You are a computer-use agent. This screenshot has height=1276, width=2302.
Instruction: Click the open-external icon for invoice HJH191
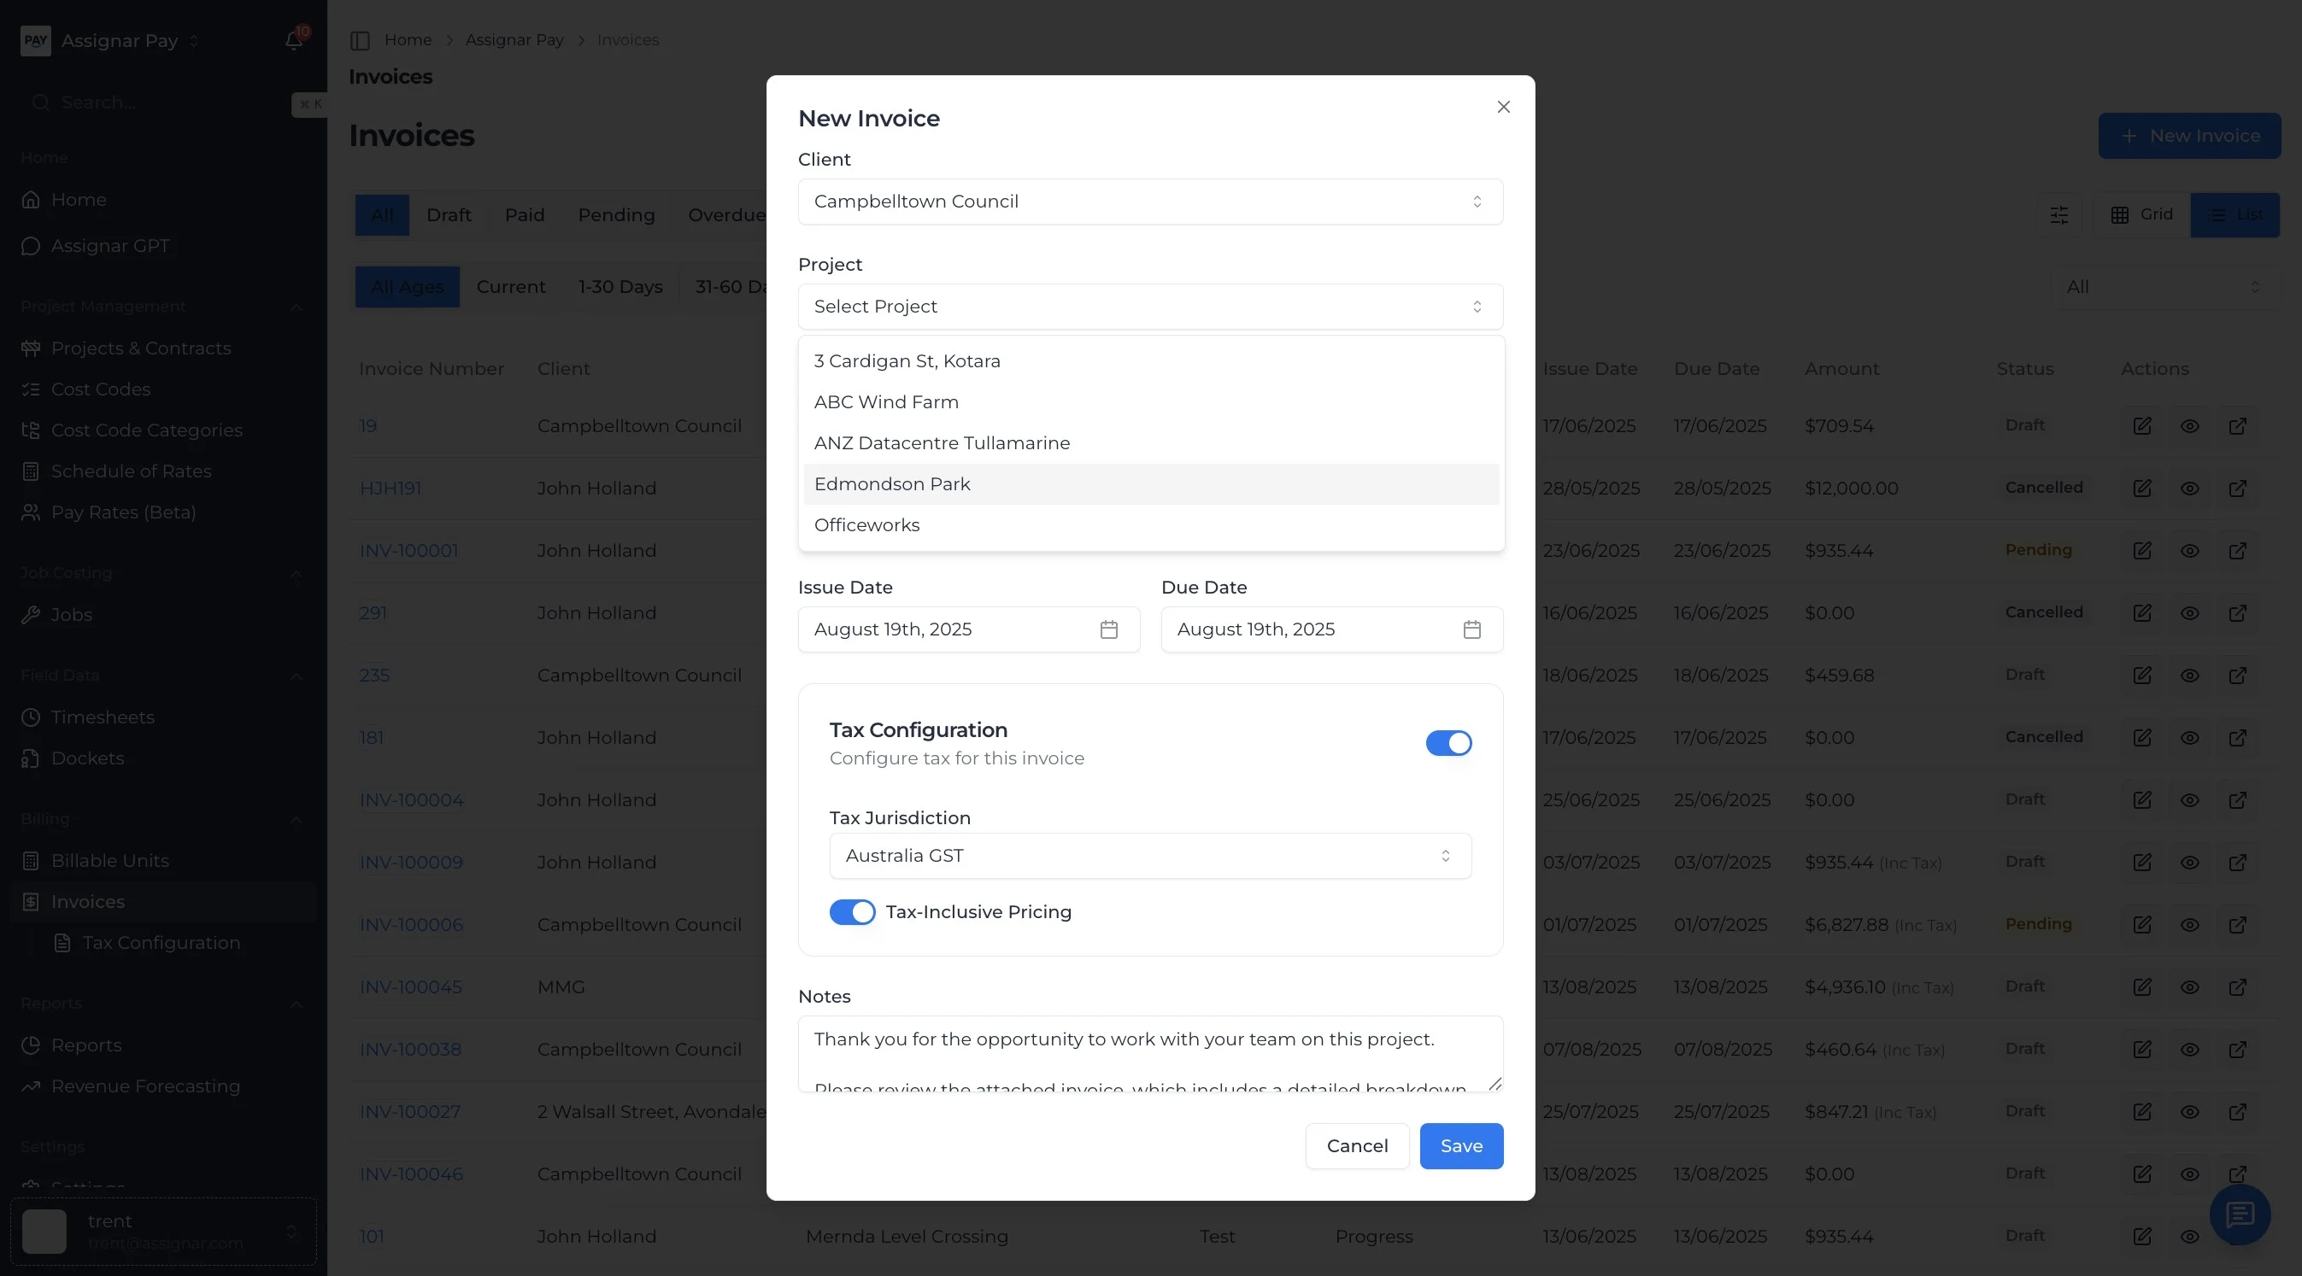[x=2238, y=489]
